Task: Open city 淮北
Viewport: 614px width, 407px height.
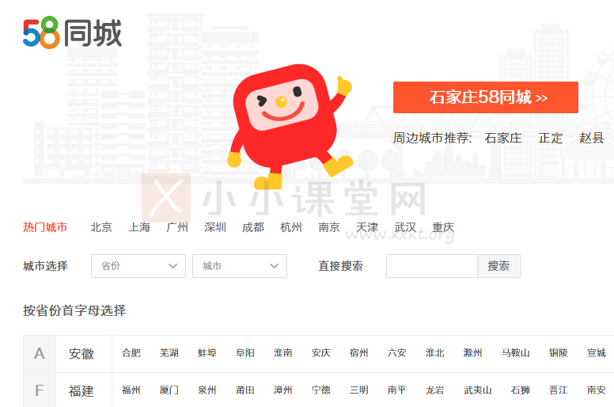Action: [435, 353]
